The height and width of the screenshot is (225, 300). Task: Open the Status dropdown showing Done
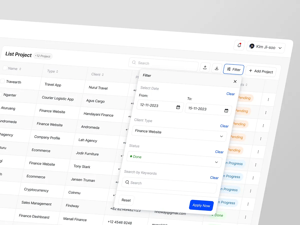216,162
